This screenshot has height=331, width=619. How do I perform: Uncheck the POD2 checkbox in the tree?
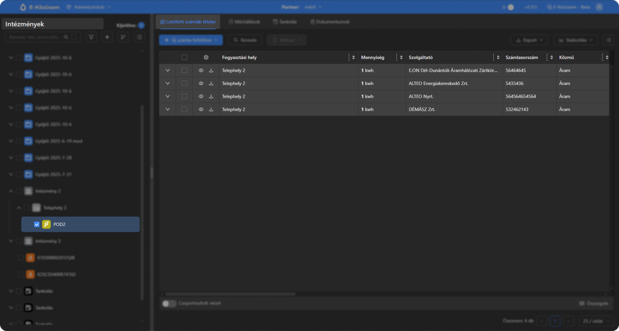37,224
